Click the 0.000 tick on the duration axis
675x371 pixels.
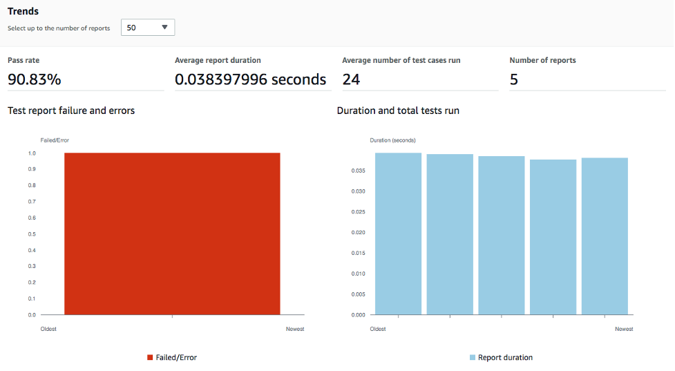click(358, 315)
